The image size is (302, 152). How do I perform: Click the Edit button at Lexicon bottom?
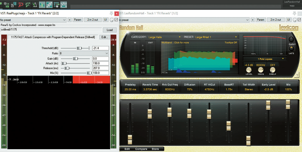coord(127,149)
